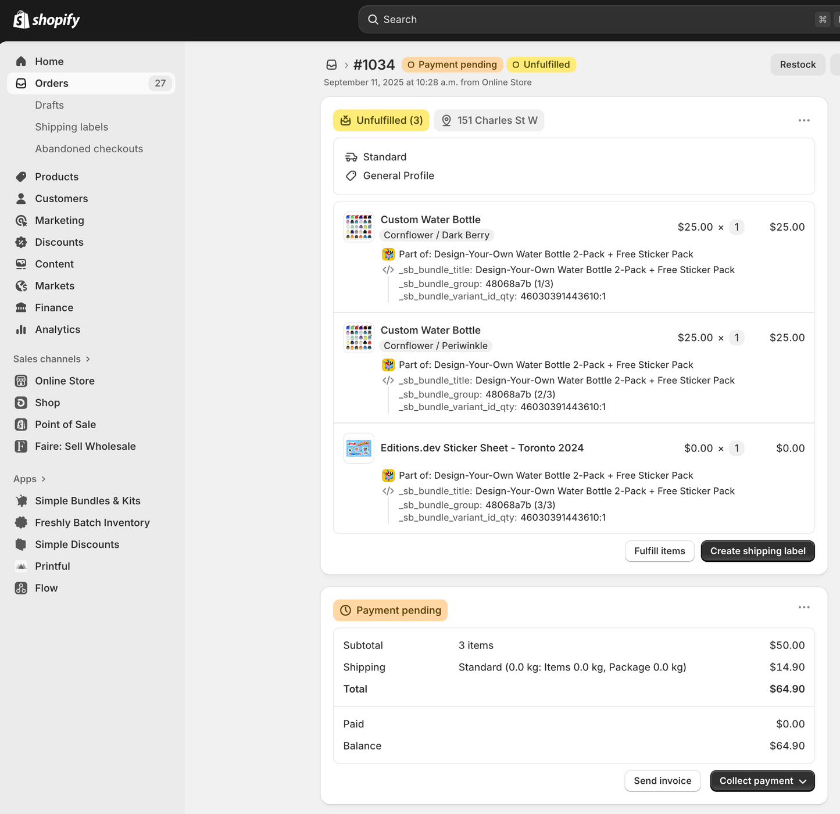Image resolution: width=840 pixels, height=814 pixels.
Task: Click the Content icon
Action: click(22, 264)
